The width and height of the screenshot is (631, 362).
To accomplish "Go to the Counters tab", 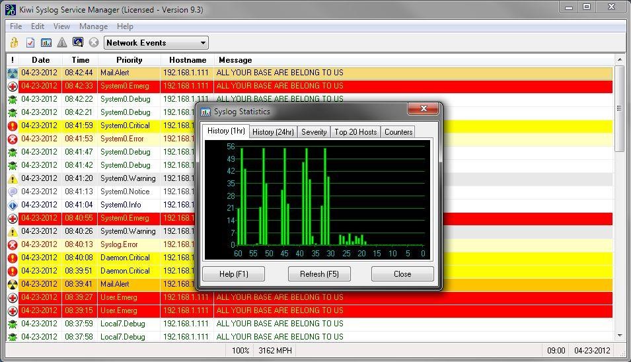I will point(398,132).
